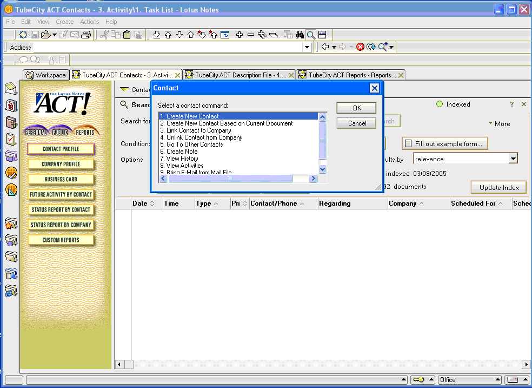Click the Indexed green status indicator

[440, 104]
